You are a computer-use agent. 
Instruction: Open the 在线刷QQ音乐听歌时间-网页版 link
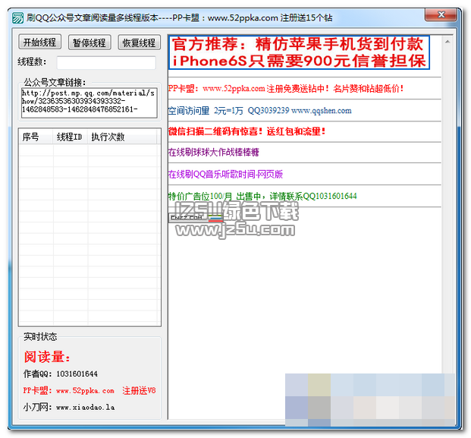point(225,174)
